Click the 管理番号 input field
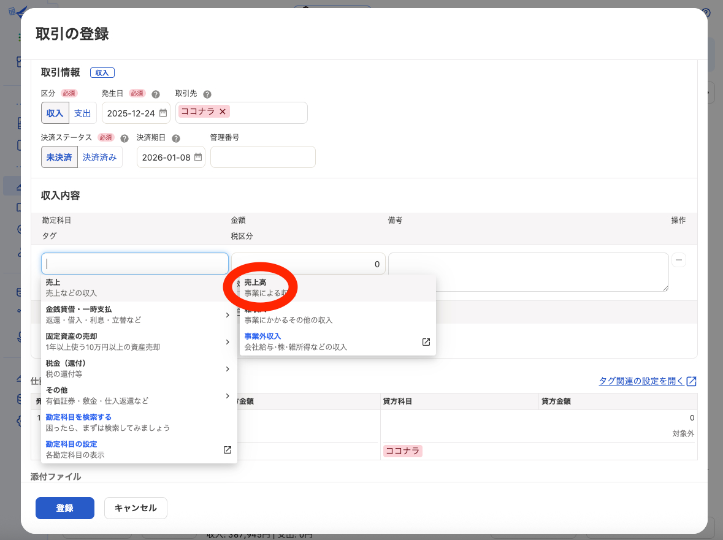723x540 pixels. pyautogui.click(x=262, y=158)
